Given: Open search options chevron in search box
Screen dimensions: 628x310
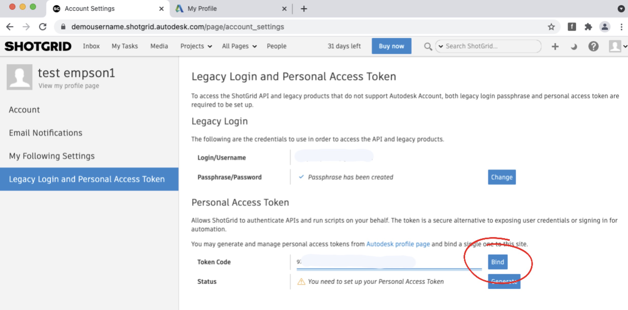Looking at the screenshot, I should [x=441, y=46].
